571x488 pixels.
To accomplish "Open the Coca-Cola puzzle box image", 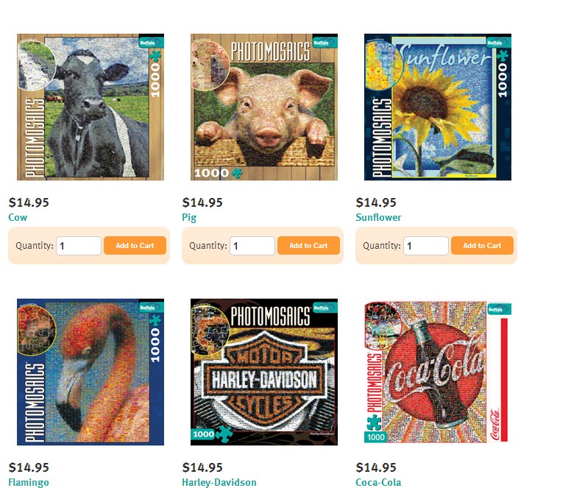I will click(x=438, y=372).
